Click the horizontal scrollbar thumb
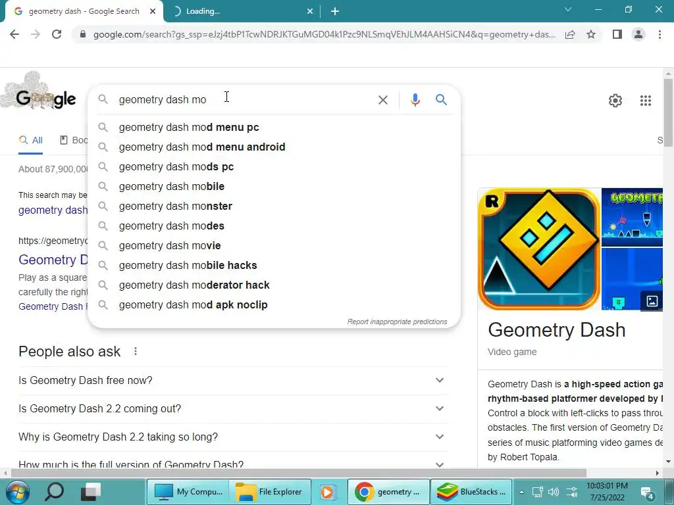674x505 pixels. click(299, 473)
